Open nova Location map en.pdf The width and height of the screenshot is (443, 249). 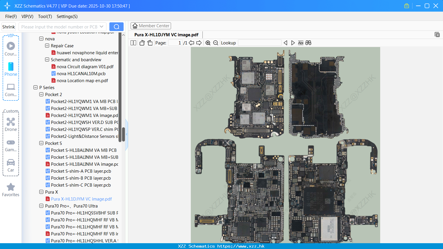[x=82, y=80]
